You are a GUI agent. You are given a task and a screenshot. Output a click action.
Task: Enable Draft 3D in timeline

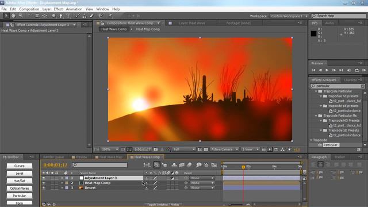164,165
